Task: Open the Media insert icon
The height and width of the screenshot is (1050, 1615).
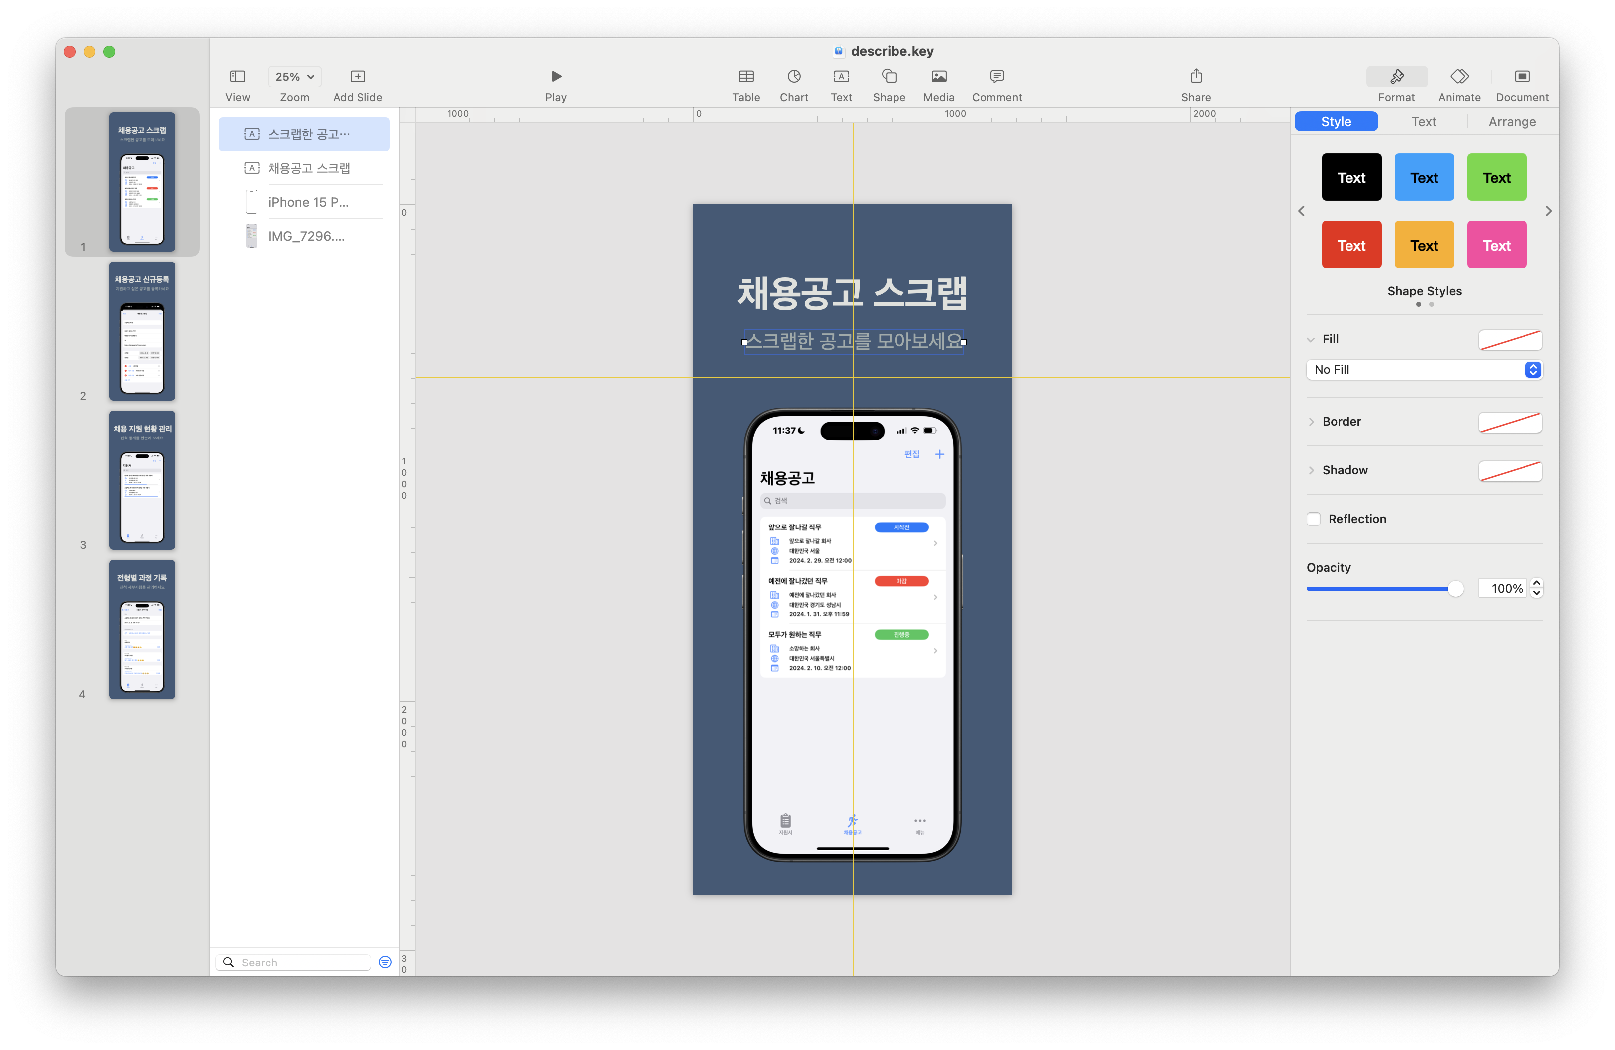Action: [938, 76]
